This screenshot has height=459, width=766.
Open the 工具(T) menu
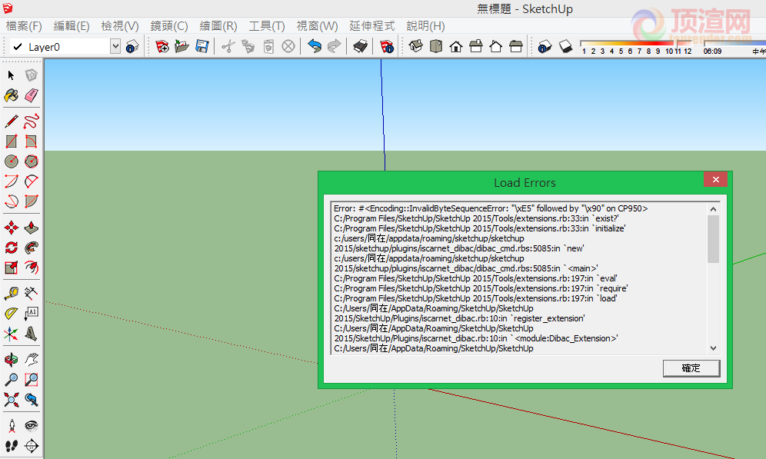click(267, 26)
